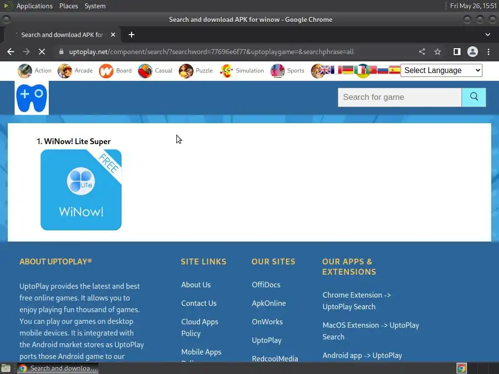This screenshot has width=499, height=374.
Task: Open the System menu
Action: [95, 6]
